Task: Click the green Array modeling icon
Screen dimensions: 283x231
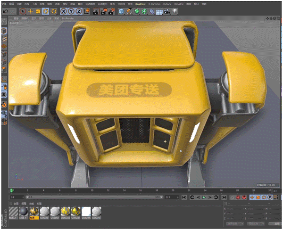Action: click(144, 11)
